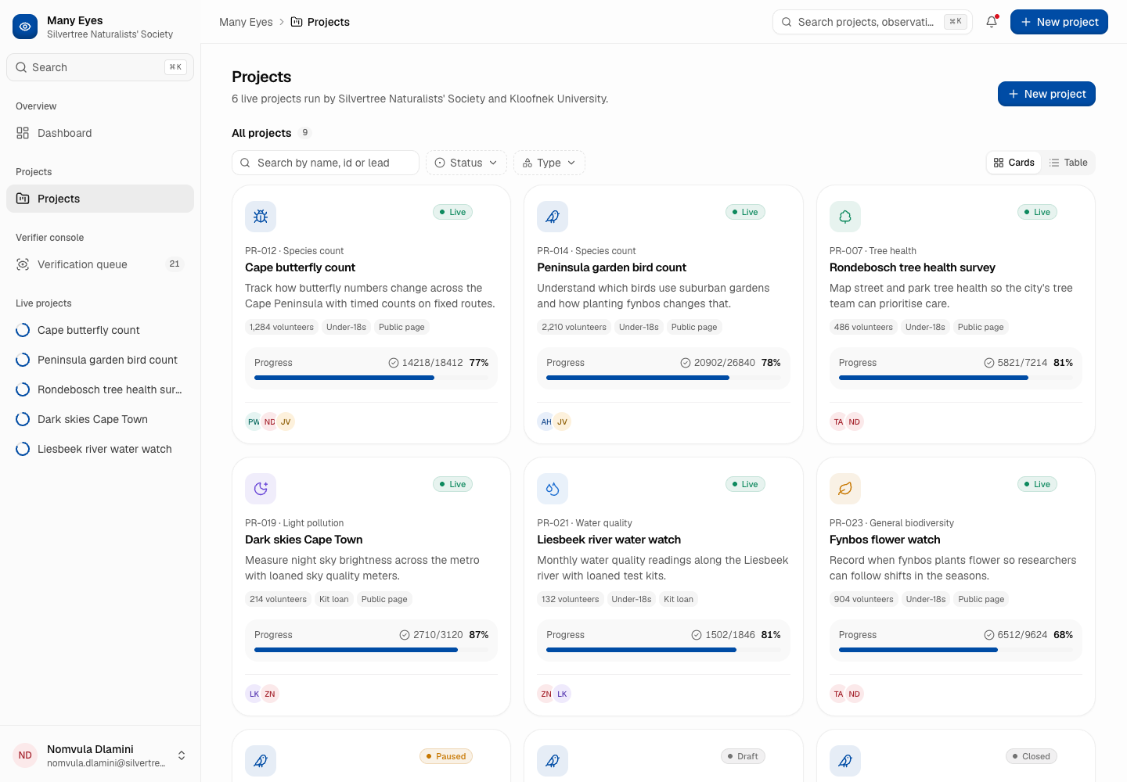Open the Verification queue sidebar item

(x=100, y=264)
